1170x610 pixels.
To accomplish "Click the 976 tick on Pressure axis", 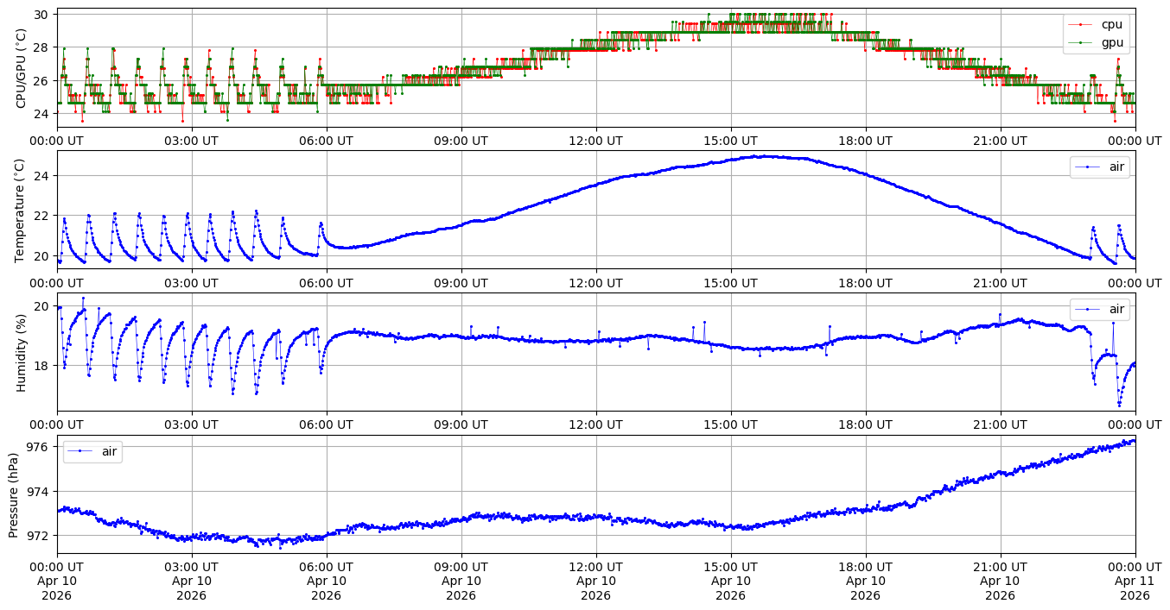I will tap(40, 447).
